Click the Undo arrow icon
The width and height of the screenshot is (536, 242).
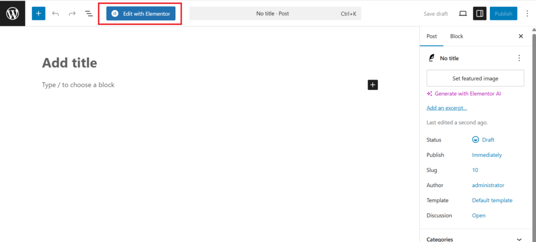point(55,14)
